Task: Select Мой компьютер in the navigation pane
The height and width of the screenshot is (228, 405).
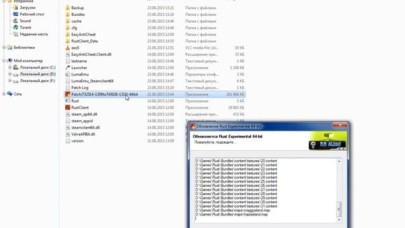Action: (28, 61)
